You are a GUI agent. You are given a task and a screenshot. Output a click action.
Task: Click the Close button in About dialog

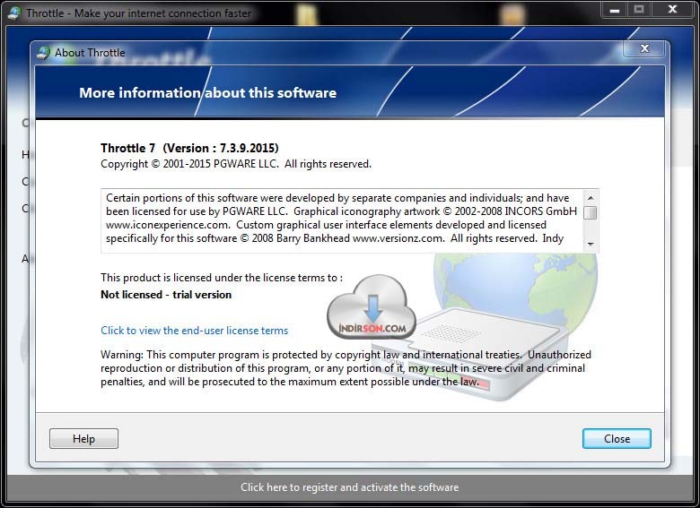(x=617, y=438)
